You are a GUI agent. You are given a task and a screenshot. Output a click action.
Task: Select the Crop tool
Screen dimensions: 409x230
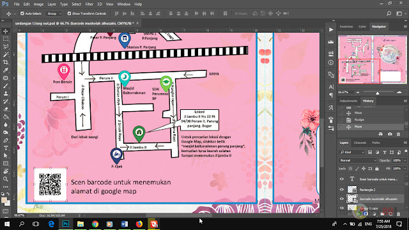6,63
